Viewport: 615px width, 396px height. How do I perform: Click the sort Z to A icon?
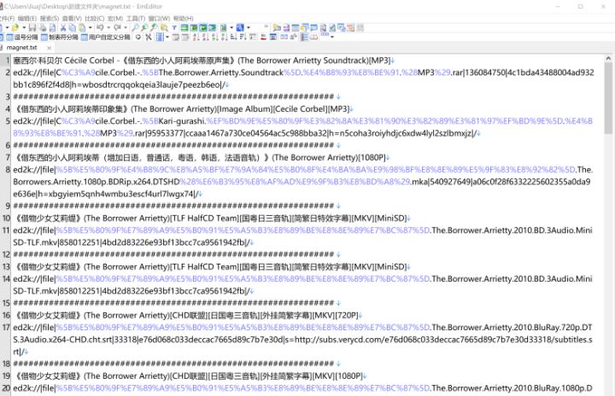click(x=205, y=37)
